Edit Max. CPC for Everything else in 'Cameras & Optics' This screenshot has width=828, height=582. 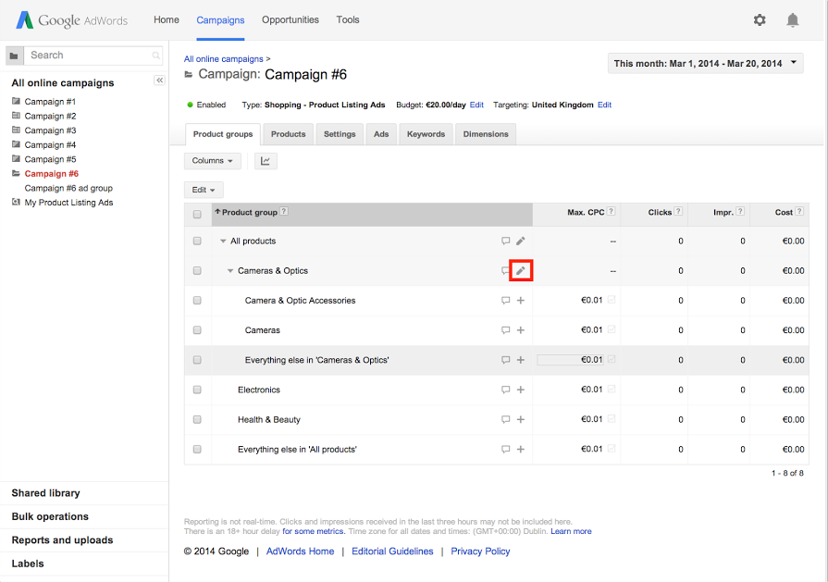(x=570, y=360)
